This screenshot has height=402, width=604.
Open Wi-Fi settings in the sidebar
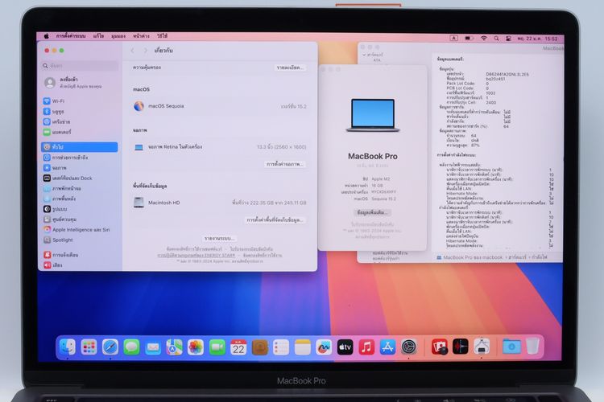coord(80,101)
